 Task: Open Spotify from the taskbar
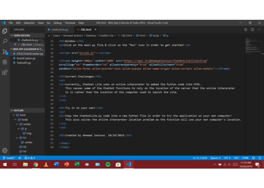coord(108,164)
